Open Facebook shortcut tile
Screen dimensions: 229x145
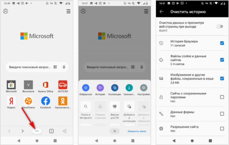[45, 103]
